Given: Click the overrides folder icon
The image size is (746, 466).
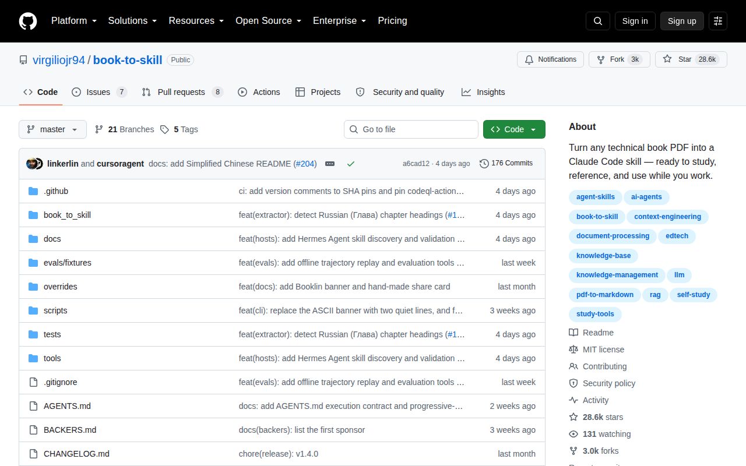Looking at the screenshot, I should (x=33, y=287).
